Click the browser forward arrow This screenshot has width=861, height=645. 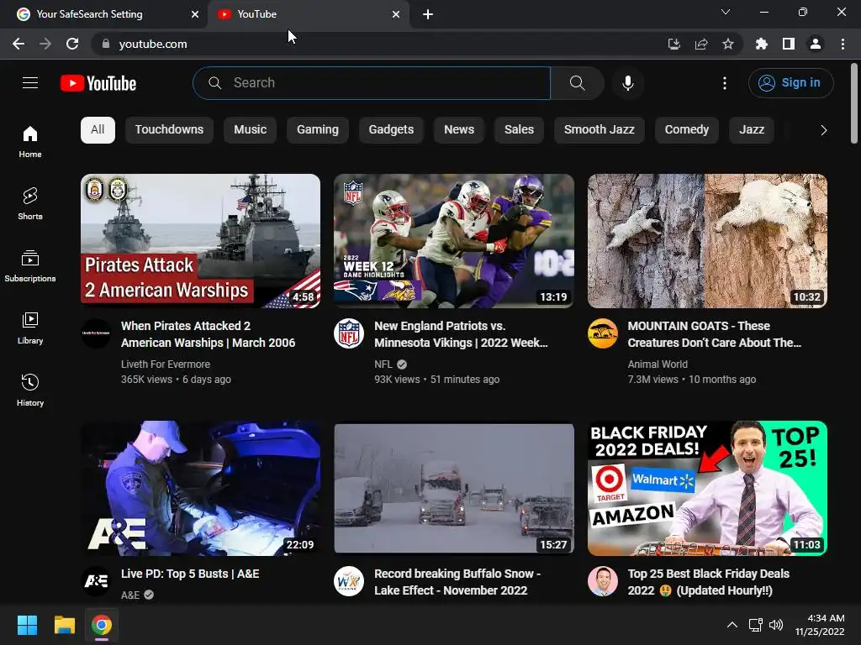coord(45,44)
